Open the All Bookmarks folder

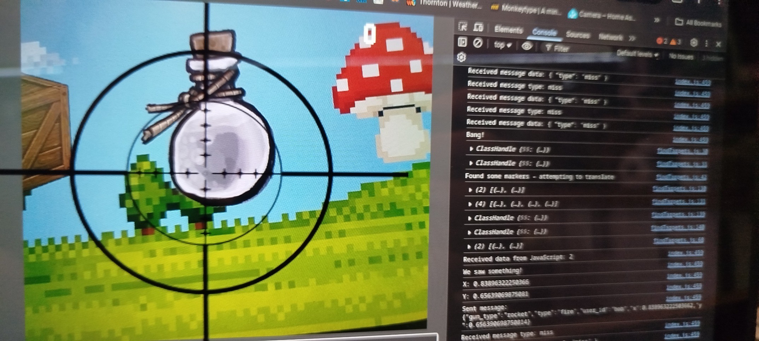click(x=698, y=23)
